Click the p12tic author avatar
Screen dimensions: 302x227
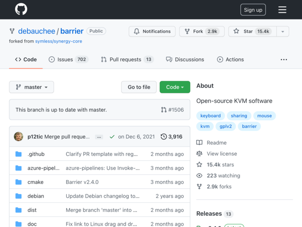(18, 137)
